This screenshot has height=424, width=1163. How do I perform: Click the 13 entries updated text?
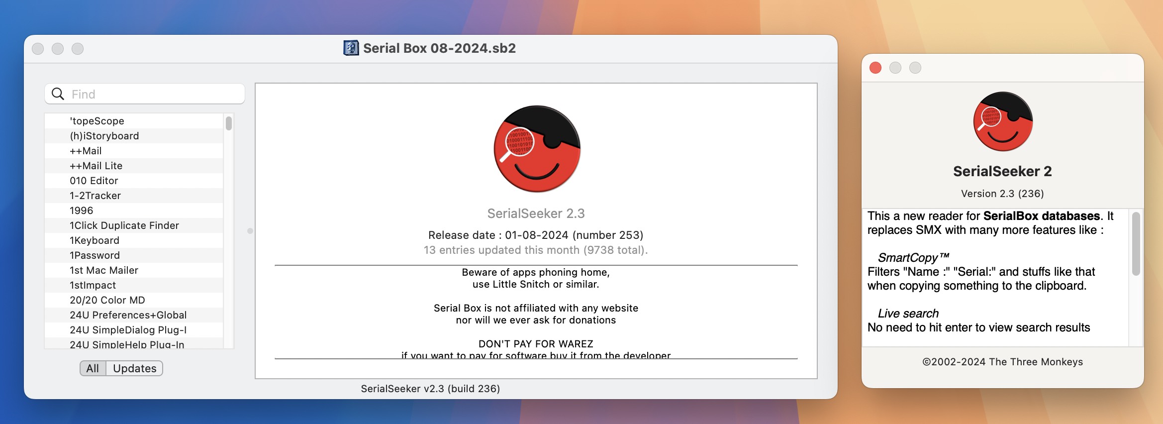(536, 250)
